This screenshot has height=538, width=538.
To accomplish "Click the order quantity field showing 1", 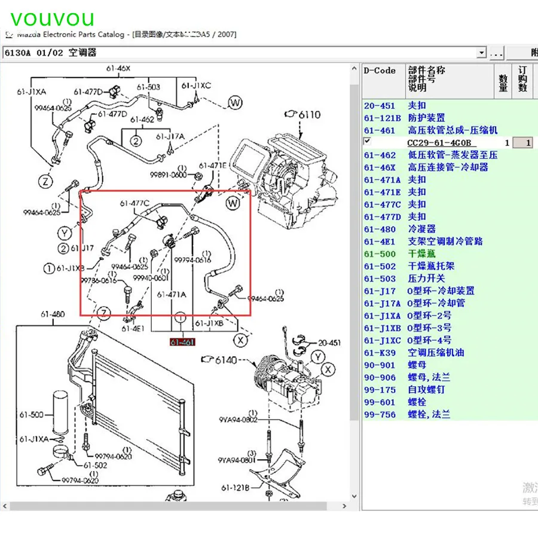I will pyautogui.click(x=522, y=143).
